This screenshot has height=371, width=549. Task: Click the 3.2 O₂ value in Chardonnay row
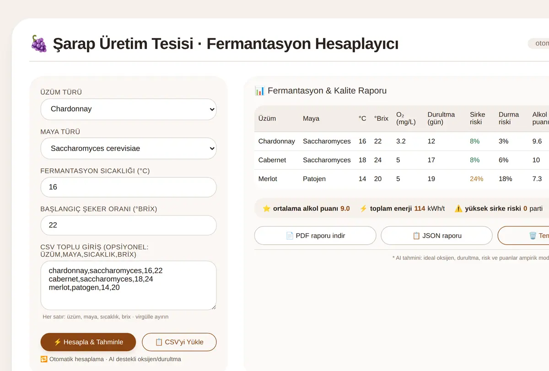[401, 141]
